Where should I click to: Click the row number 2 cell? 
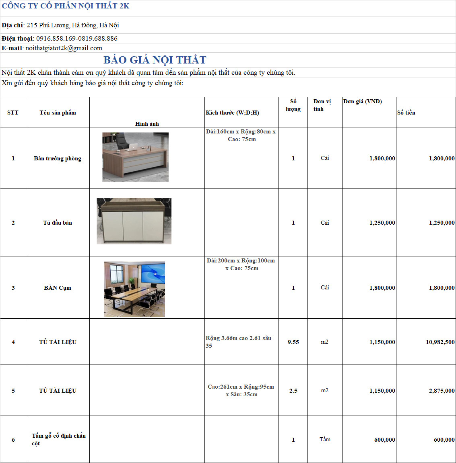(x=13, y=223)
